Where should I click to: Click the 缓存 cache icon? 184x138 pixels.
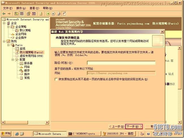point(21,71)
